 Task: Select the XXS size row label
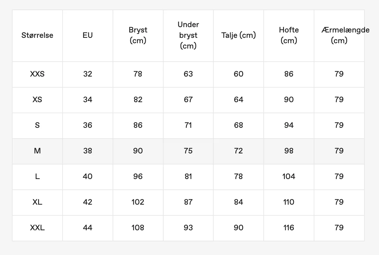coord(37,74)
